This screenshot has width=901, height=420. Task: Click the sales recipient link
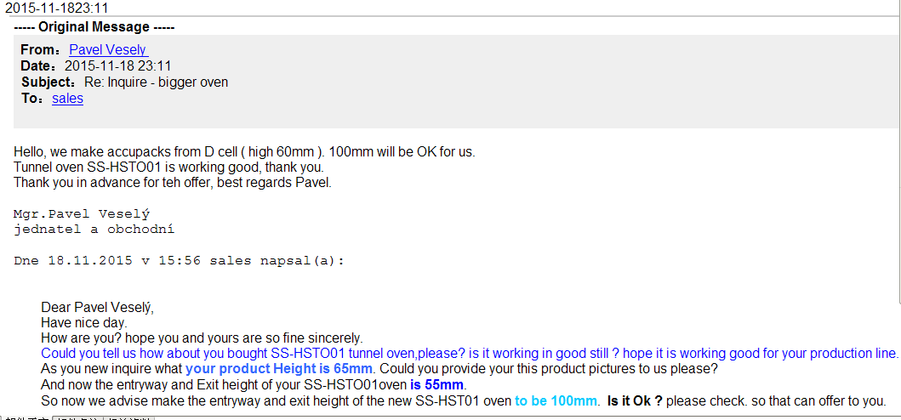pos(67,99)
